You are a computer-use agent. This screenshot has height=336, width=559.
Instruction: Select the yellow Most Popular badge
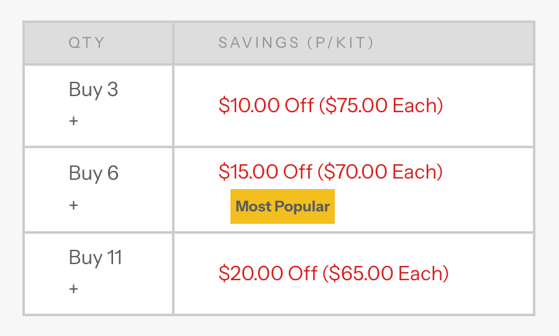[x=283, y=206]
